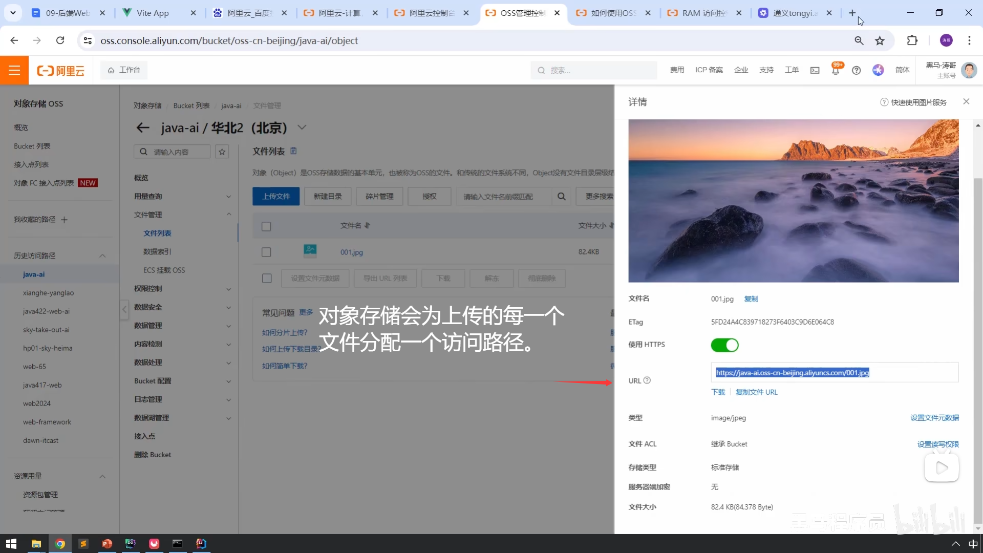Switch to the 通义tongyi browser tab
This screenshot has height=553, width=983.
point(794,13)
